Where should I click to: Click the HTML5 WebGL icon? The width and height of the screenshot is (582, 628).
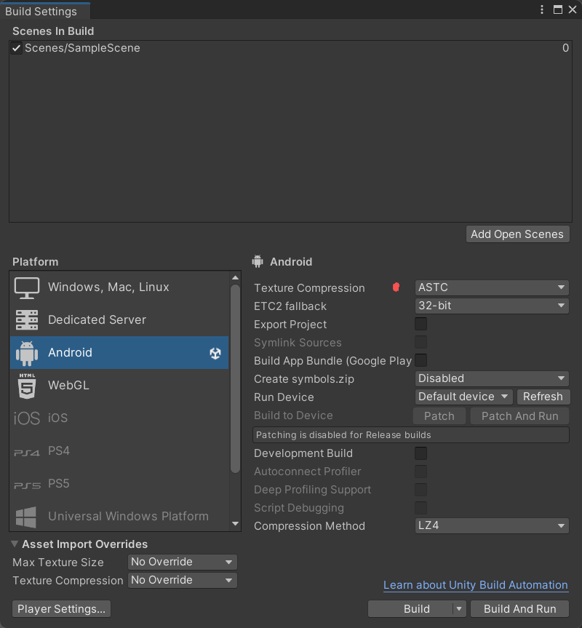click(27, 386)
